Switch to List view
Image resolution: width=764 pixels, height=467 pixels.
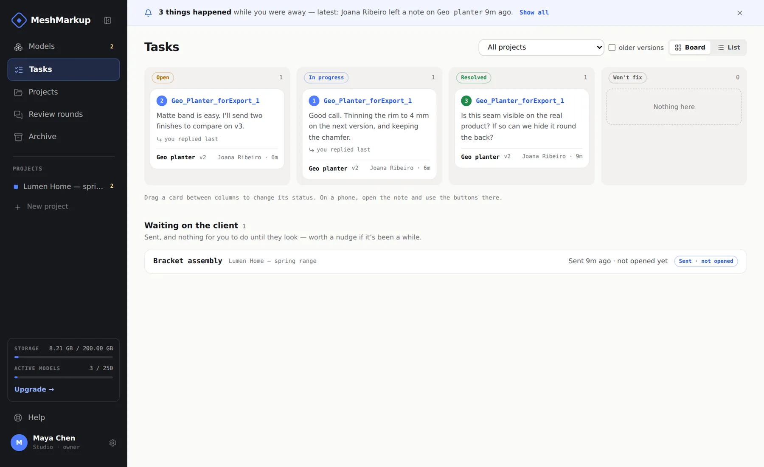coord(728,48)
